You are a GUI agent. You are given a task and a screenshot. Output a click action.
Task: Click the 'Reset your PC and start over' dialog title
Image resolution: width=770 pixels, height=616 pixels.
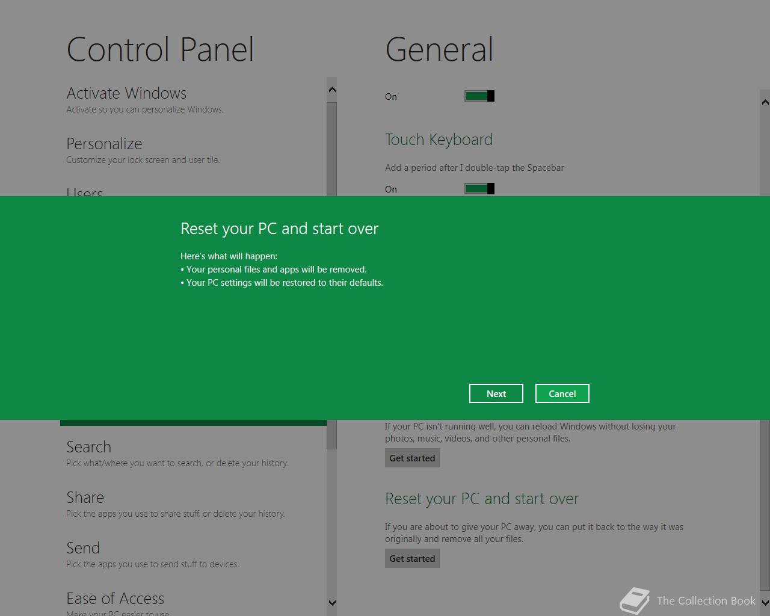point(279,229)
